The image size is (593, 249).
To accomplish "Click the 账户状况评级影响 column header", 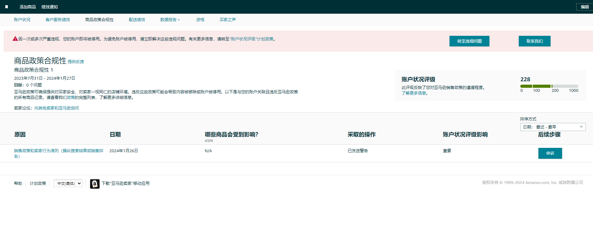I will coord(465,134).
